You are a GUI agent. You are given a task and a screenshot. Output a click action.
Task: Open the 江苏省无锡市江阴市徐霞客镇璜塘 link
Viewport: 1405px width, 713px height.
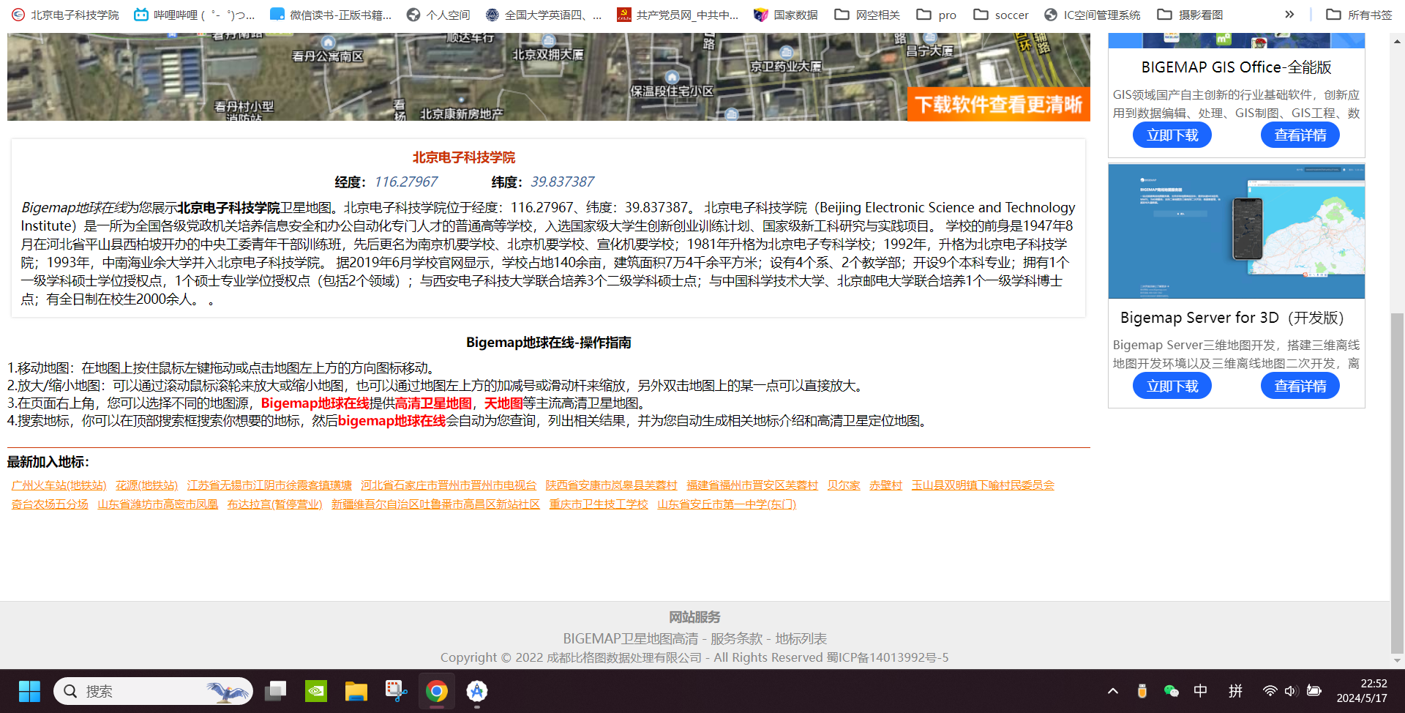[x=269, y=485]
